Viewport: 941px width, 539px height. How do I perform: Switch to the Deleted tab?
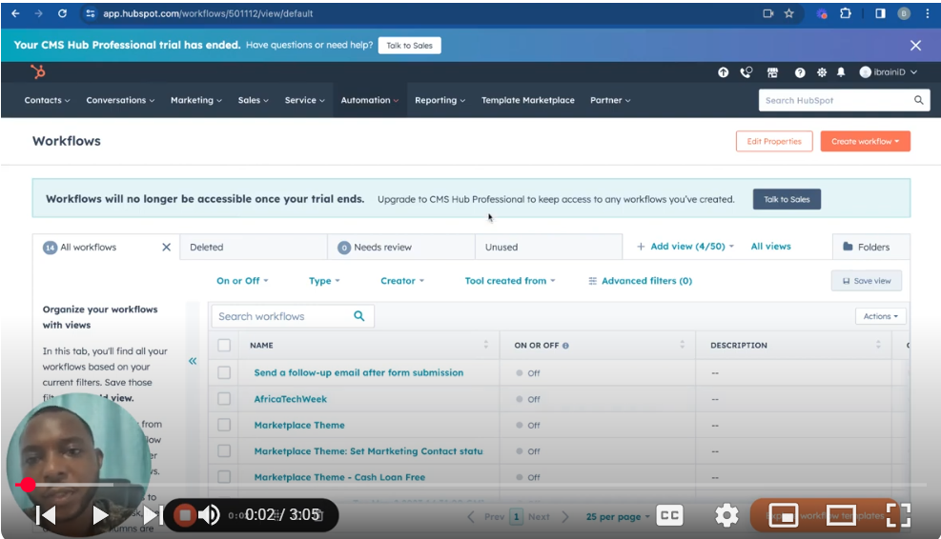[x=254, y=247]
